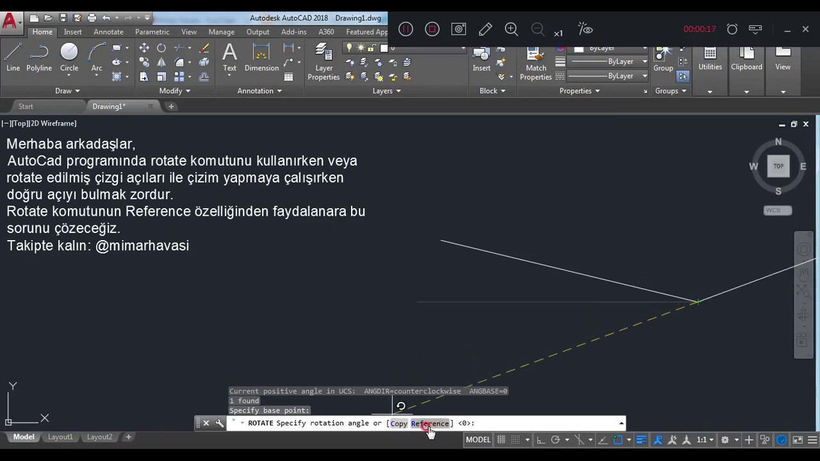Select the Arc tool
This screenshot has height=461, width=820.
coord(97,58)
